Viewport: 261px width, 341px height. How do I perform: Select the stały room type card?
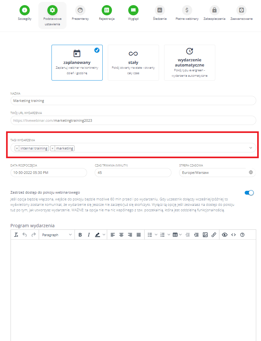(x=133, y=63)
